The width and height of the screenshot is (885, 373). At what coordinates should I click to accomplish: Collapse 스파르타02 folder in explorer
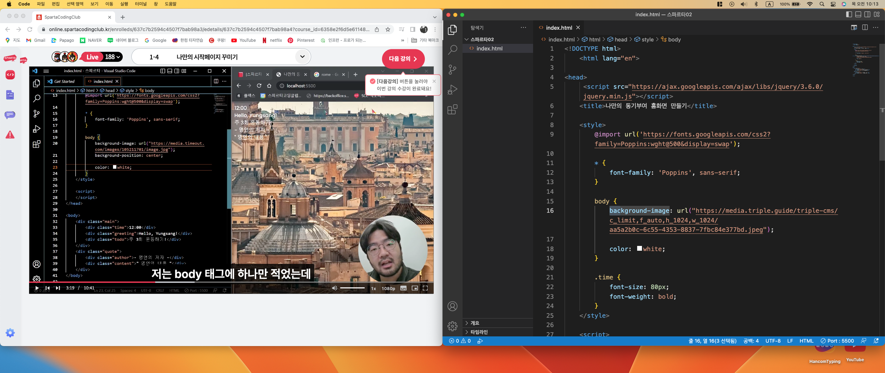coord(498,39)
